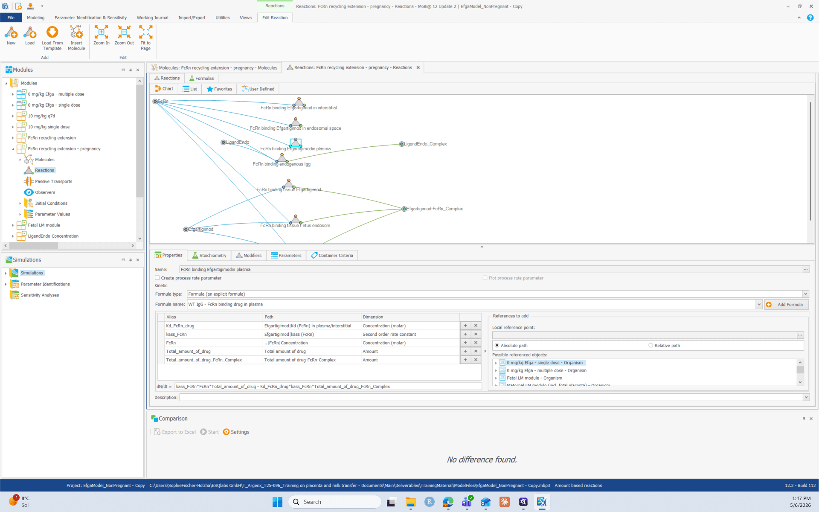The width and height of the screenshot is (819, 512).
Task: Click the reaction Name input field
Action: (491, 269)
